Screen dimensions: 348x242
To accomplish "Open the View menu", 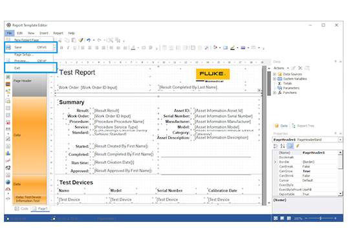I will click(31, 33).
